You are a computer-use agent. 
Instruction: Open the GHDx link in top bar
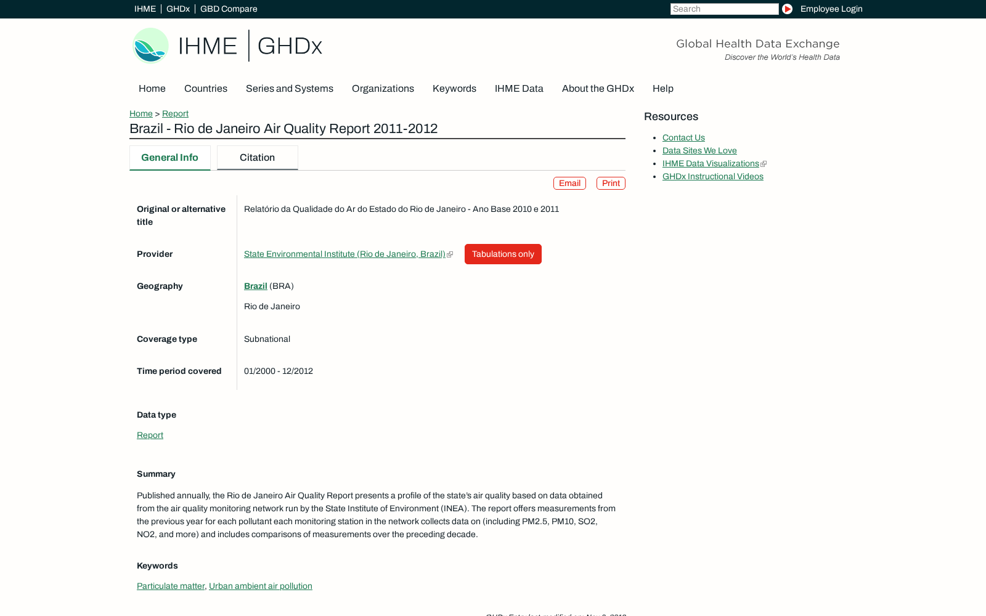click(178, 9)
